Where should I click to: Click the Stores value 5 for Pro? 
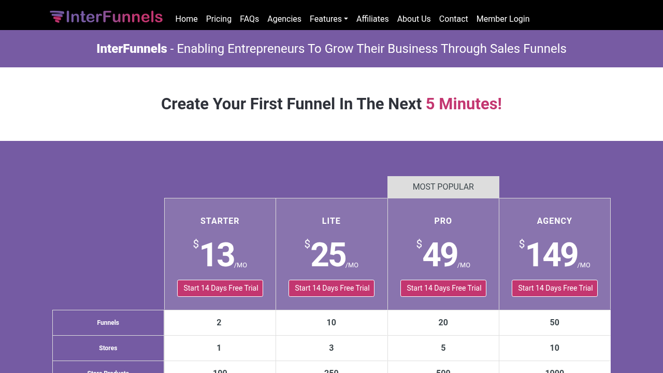coord(443,348)
